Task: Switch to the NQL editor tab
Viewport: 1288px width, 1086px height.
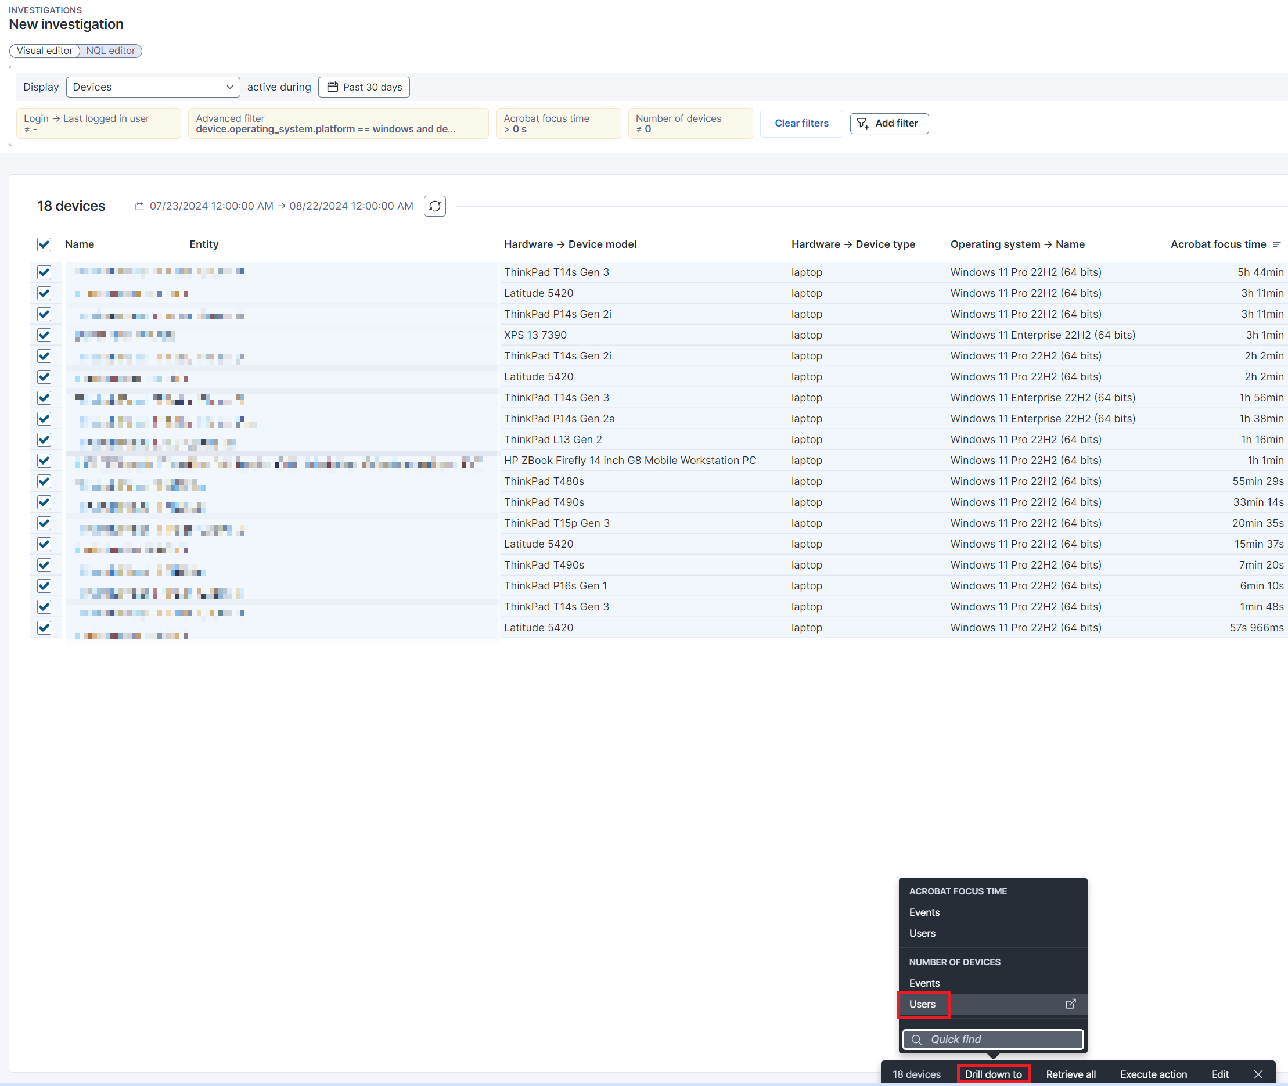Action: [x=110, y=51]
